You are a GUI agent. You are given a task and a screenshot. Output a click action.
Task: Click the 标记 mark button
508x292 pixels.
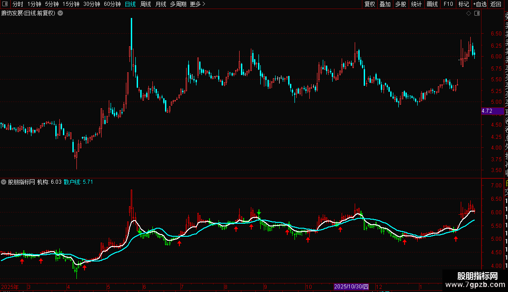(463, 4)
